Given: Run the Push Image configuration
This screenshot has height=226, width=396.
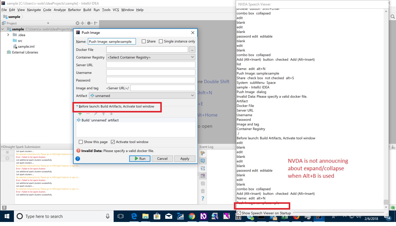Looking at the screenshot, I should pyautogui.click(x=139, y=158).
